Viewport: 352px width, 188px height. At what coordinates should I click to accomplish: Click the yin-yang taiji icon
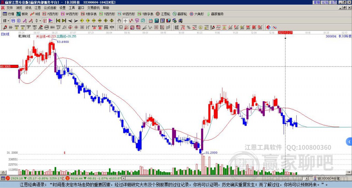268,27
